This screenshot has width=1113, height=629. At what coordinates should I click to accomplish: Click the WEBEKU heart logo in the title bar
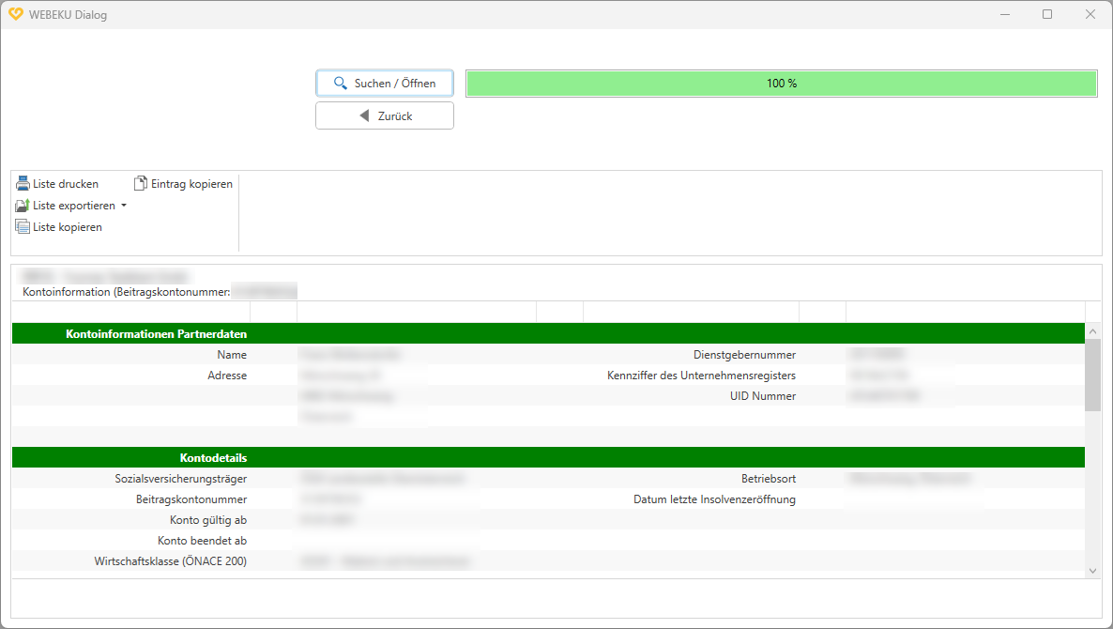15,14
